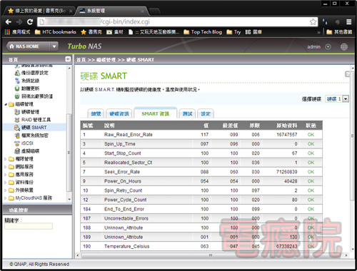The width and height of the screenshot is (357, 271).
Task: Click the Power_On_Hours row
Action: click(201, 181)
